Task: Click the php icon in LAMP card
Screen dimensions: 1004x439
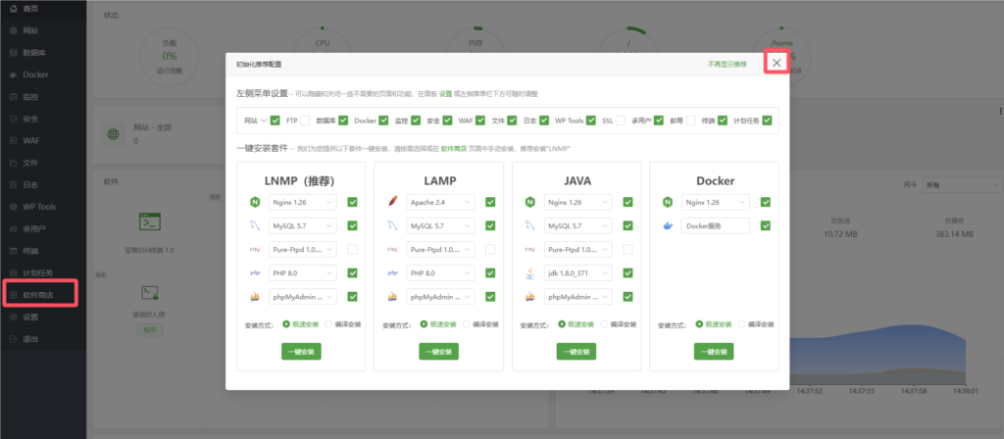Action: tap(392, 273)
